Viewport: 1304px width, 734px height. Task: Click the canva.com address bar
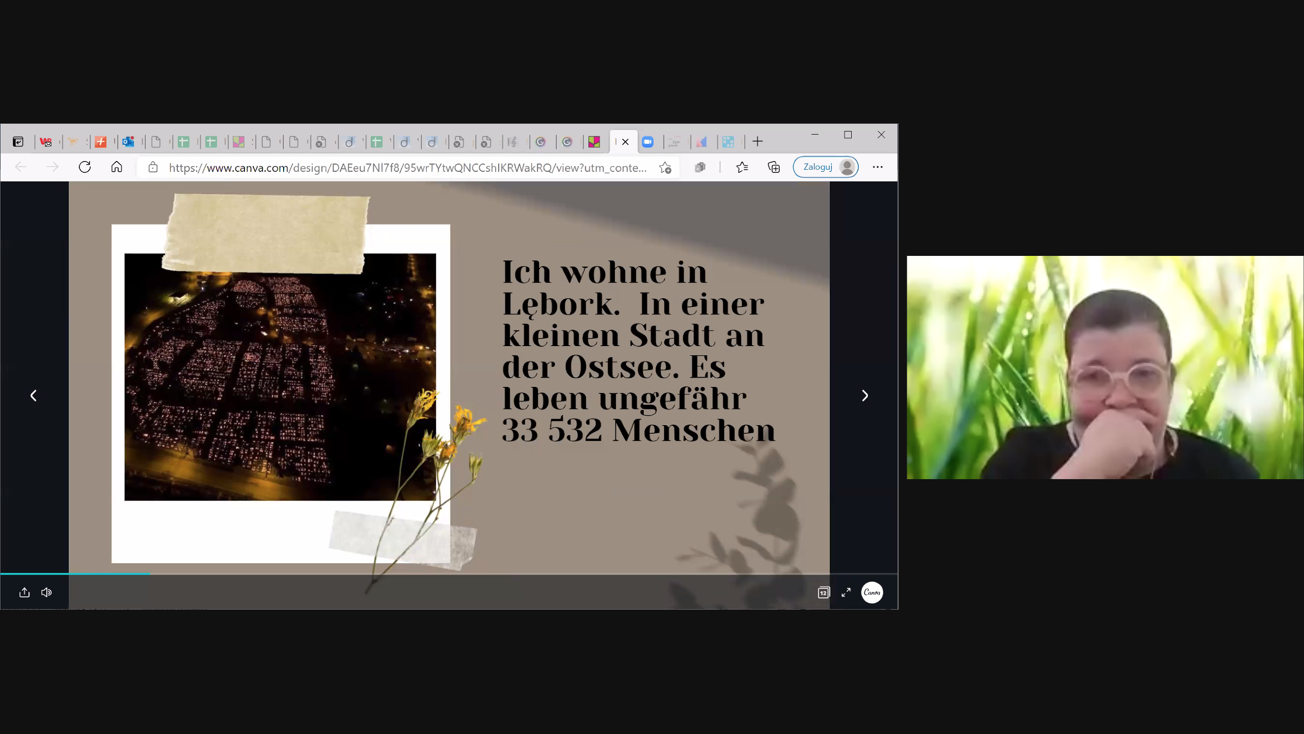click(x=407, y=168)
